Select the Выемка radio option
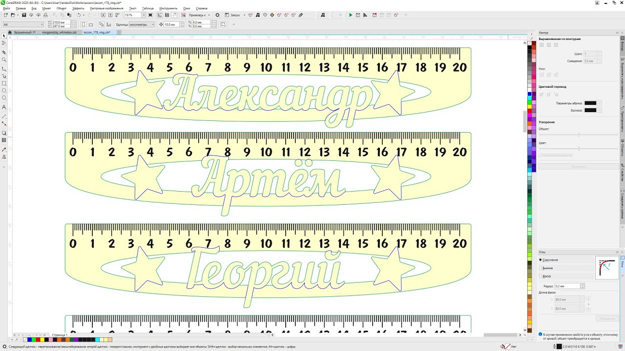625x351 pixels. (x=540, y=268)
